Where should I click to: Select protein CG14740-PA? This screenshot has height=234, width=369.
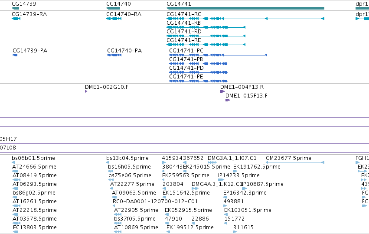pos(125,51)
